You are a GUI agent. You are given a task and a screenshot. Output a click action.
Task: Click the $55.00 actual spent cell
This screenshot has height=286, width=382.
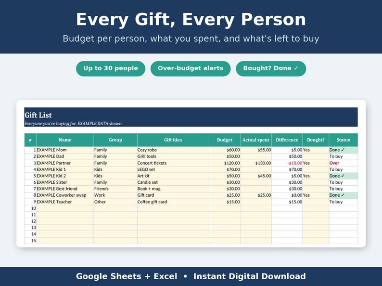[256, 150]
